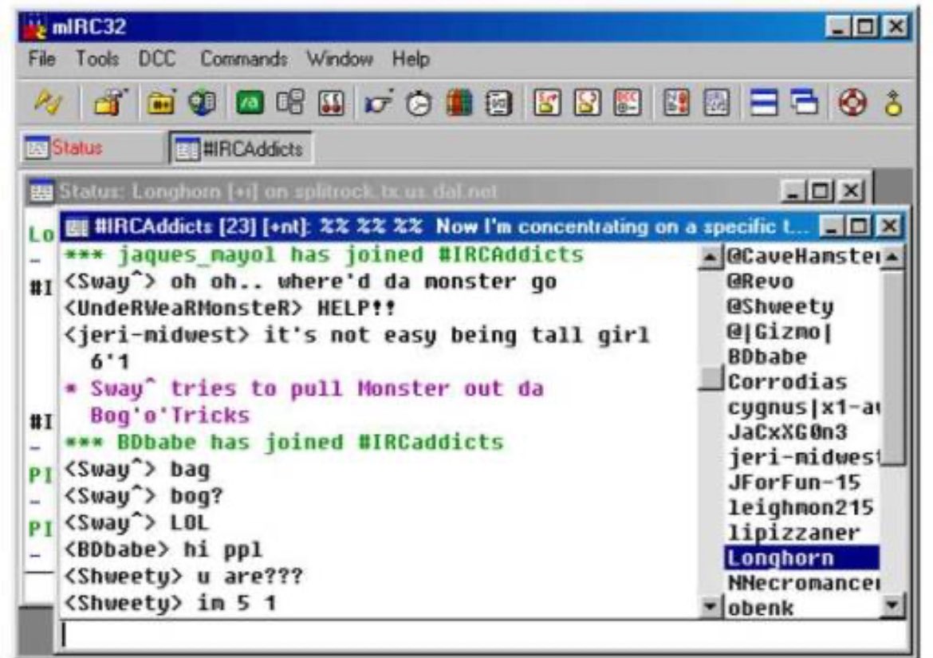Open the Remote scripts toolbar icon
The image size is (933, 658).
coord(332,103)
